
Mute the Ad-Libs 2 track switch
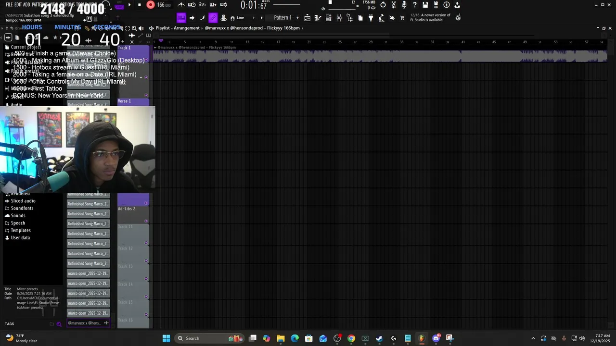[x=146, y=221]
